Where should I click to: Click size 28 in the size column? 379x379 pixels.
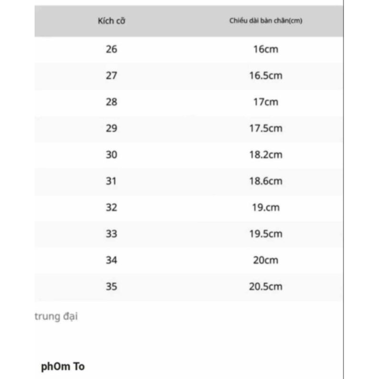111,102
